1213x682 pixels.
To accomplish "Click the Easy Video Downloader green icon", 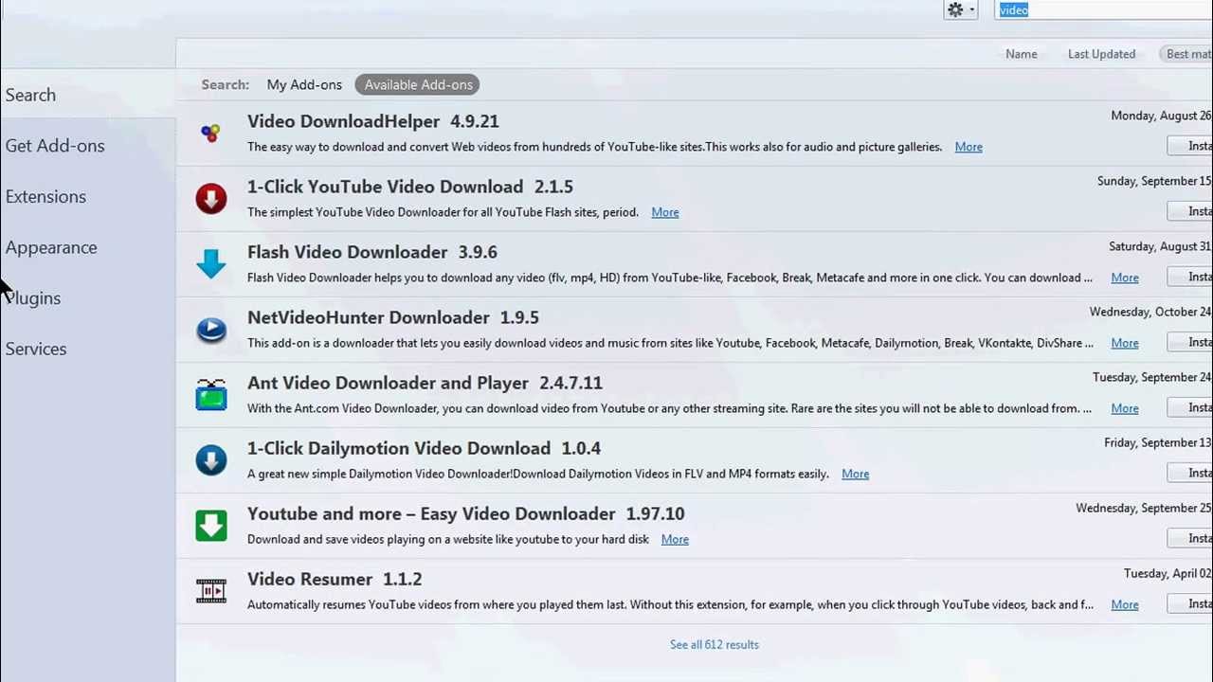I will coord(211,525).
